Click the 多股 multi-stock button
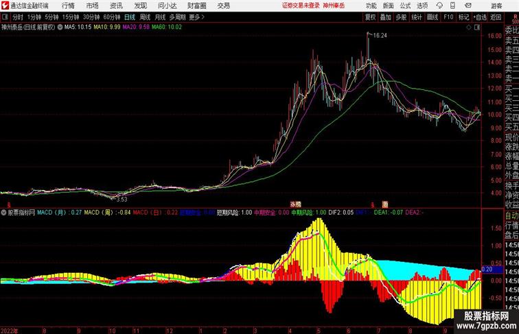This screenshot has width=519, height=334. coord(401,17)
